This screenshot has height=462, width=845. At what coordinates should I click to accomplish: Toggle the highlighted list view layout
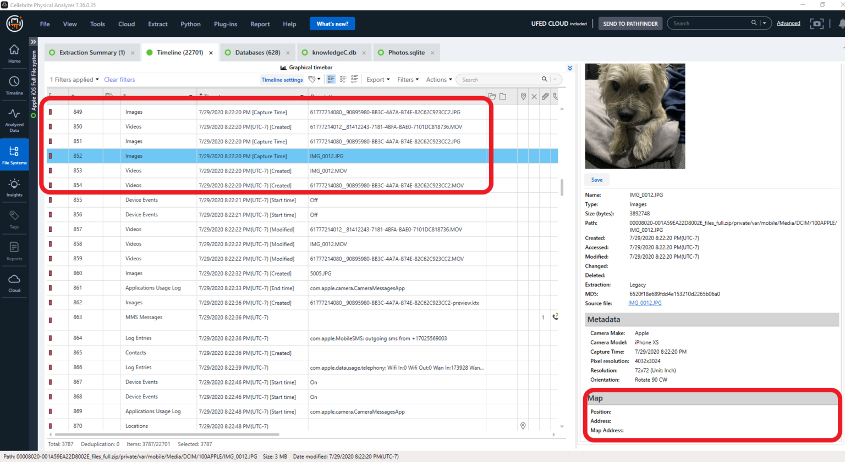tap(331, 79)
